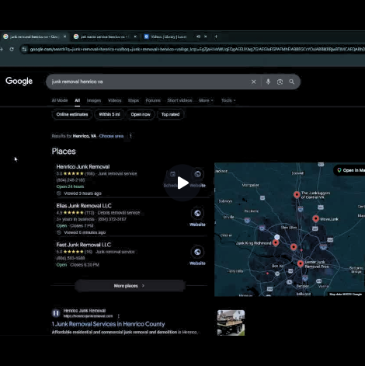
Task: Open new browser tab with plus icon
Action: (216, 37)
